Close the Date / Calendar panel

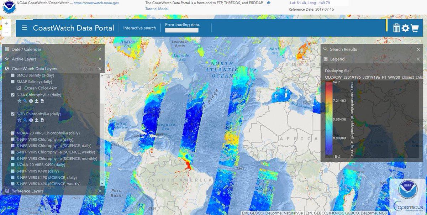(100, 49)
